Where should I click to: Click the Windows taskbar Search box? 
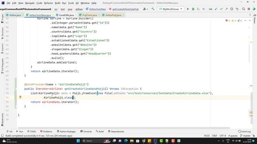point(96,141)
